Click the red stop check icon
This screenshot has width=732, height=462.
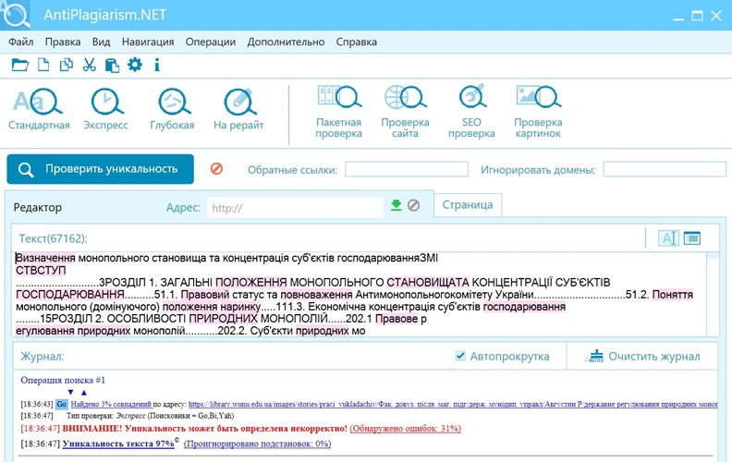216,168
